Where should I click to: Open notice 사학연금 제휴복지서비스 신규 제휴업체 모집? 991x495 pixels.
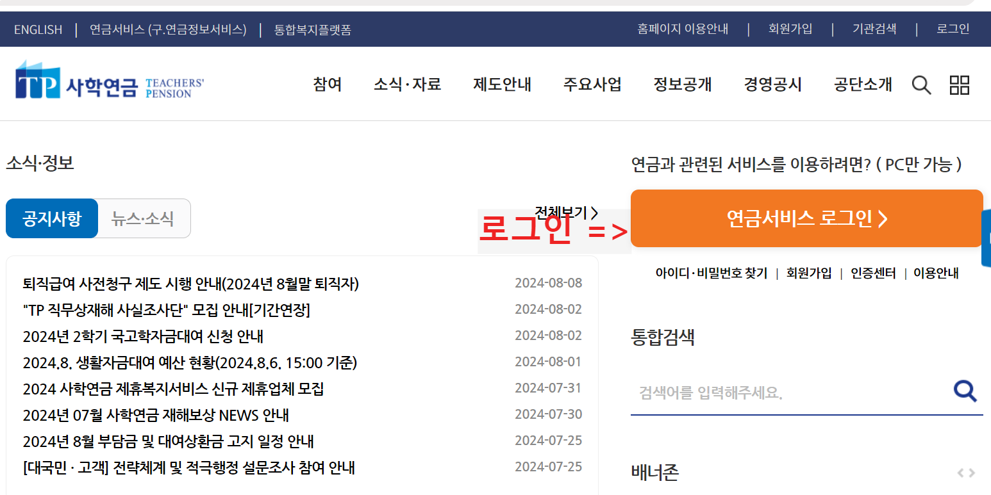[174, 389]
